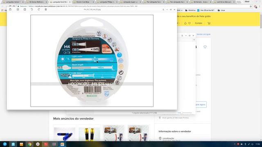This screenshot has height=147, width=262.
Task: Add product to favorites with heart outline
Action: (x=205, y=47)
